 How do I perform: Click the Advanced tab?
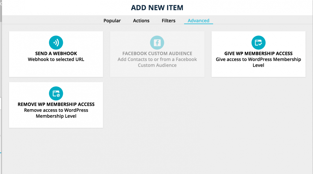pyautogui.click(x=199, y=21)
